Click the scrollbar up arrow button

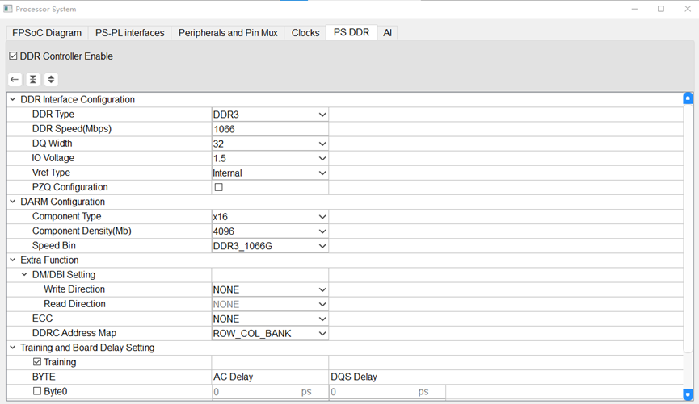[688, 98]
